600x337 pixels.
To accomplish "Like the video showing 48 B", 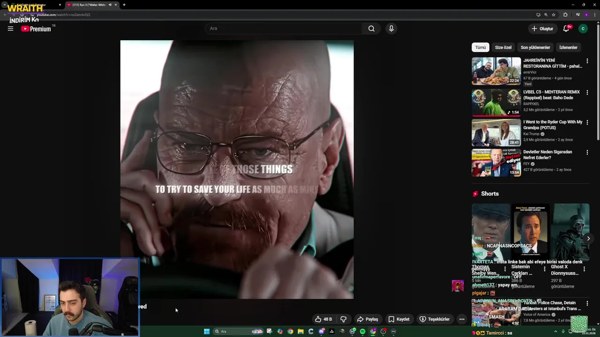I will coord(323,319).
